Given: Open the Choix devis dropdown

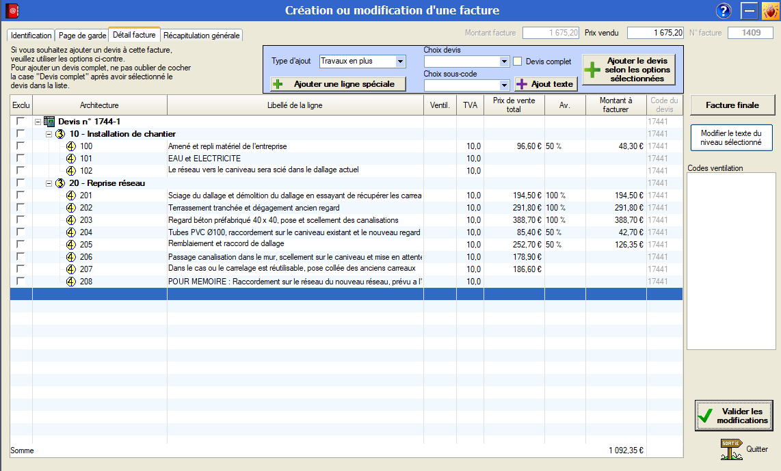Looking at the screenshot, I should tap(505, 62).
